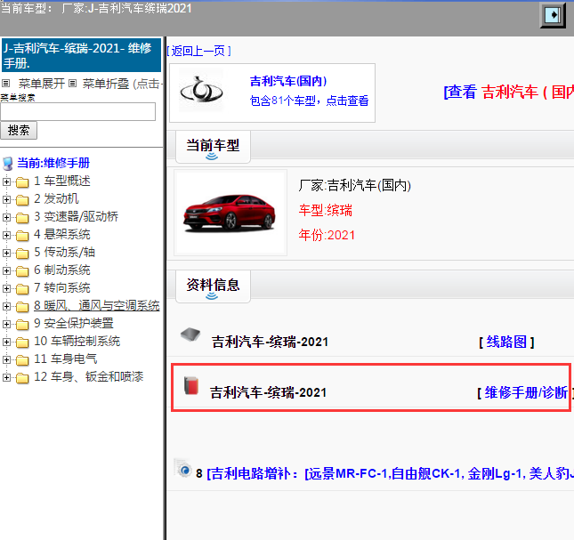The image size is (574, 540).
Task: Click folder icon of 1 车型概述
Action: coord(22,181)
